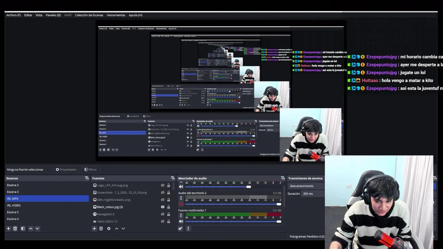Pop out the Fuentes dock panel
Image resolution: width=443 pixels, height=249 pixels.
point(173,178)
